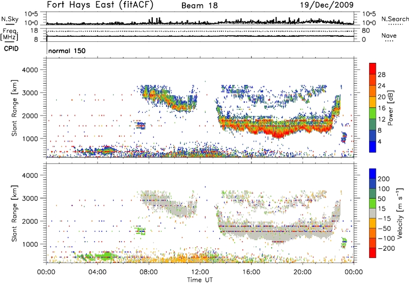This screenshot has width=409, height=283.
Task: Click "Slant Range [km]" label of power panel
Action: click(14, 108)
